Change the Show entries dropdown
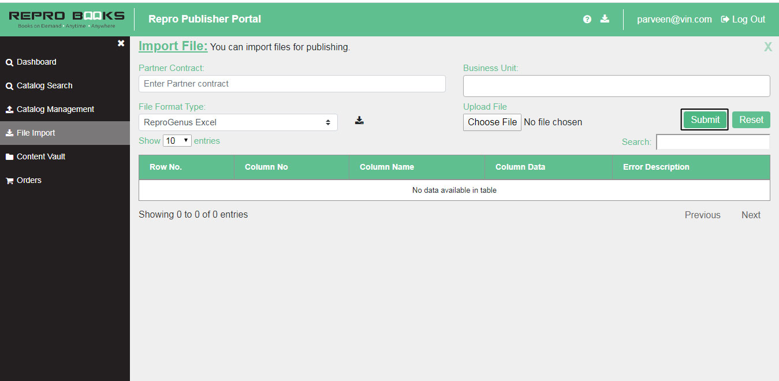The height and width of the screenshot is (381, 779). [177, 140]
